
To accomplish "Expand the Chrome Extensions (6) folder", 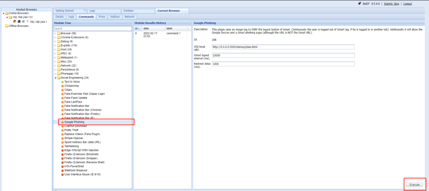I will point(55,37).
